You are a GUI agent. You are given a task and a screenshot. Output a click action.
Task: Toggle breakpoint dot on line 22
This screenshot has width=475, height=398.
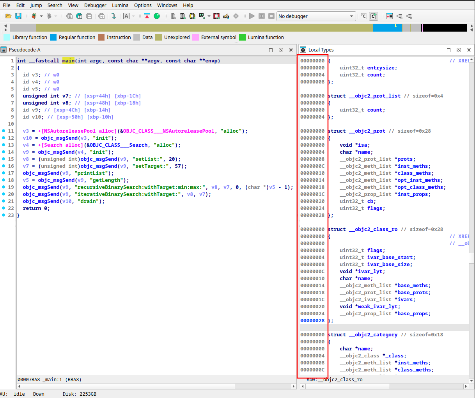tap(4, 208)
